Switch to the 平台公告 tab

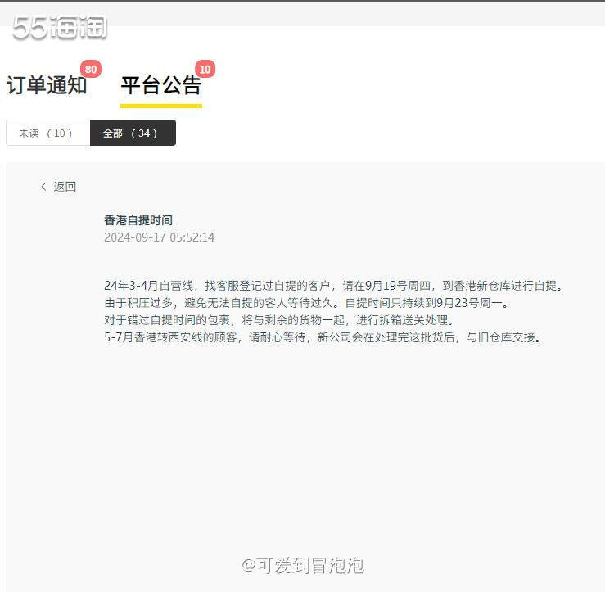coord(161,85)
